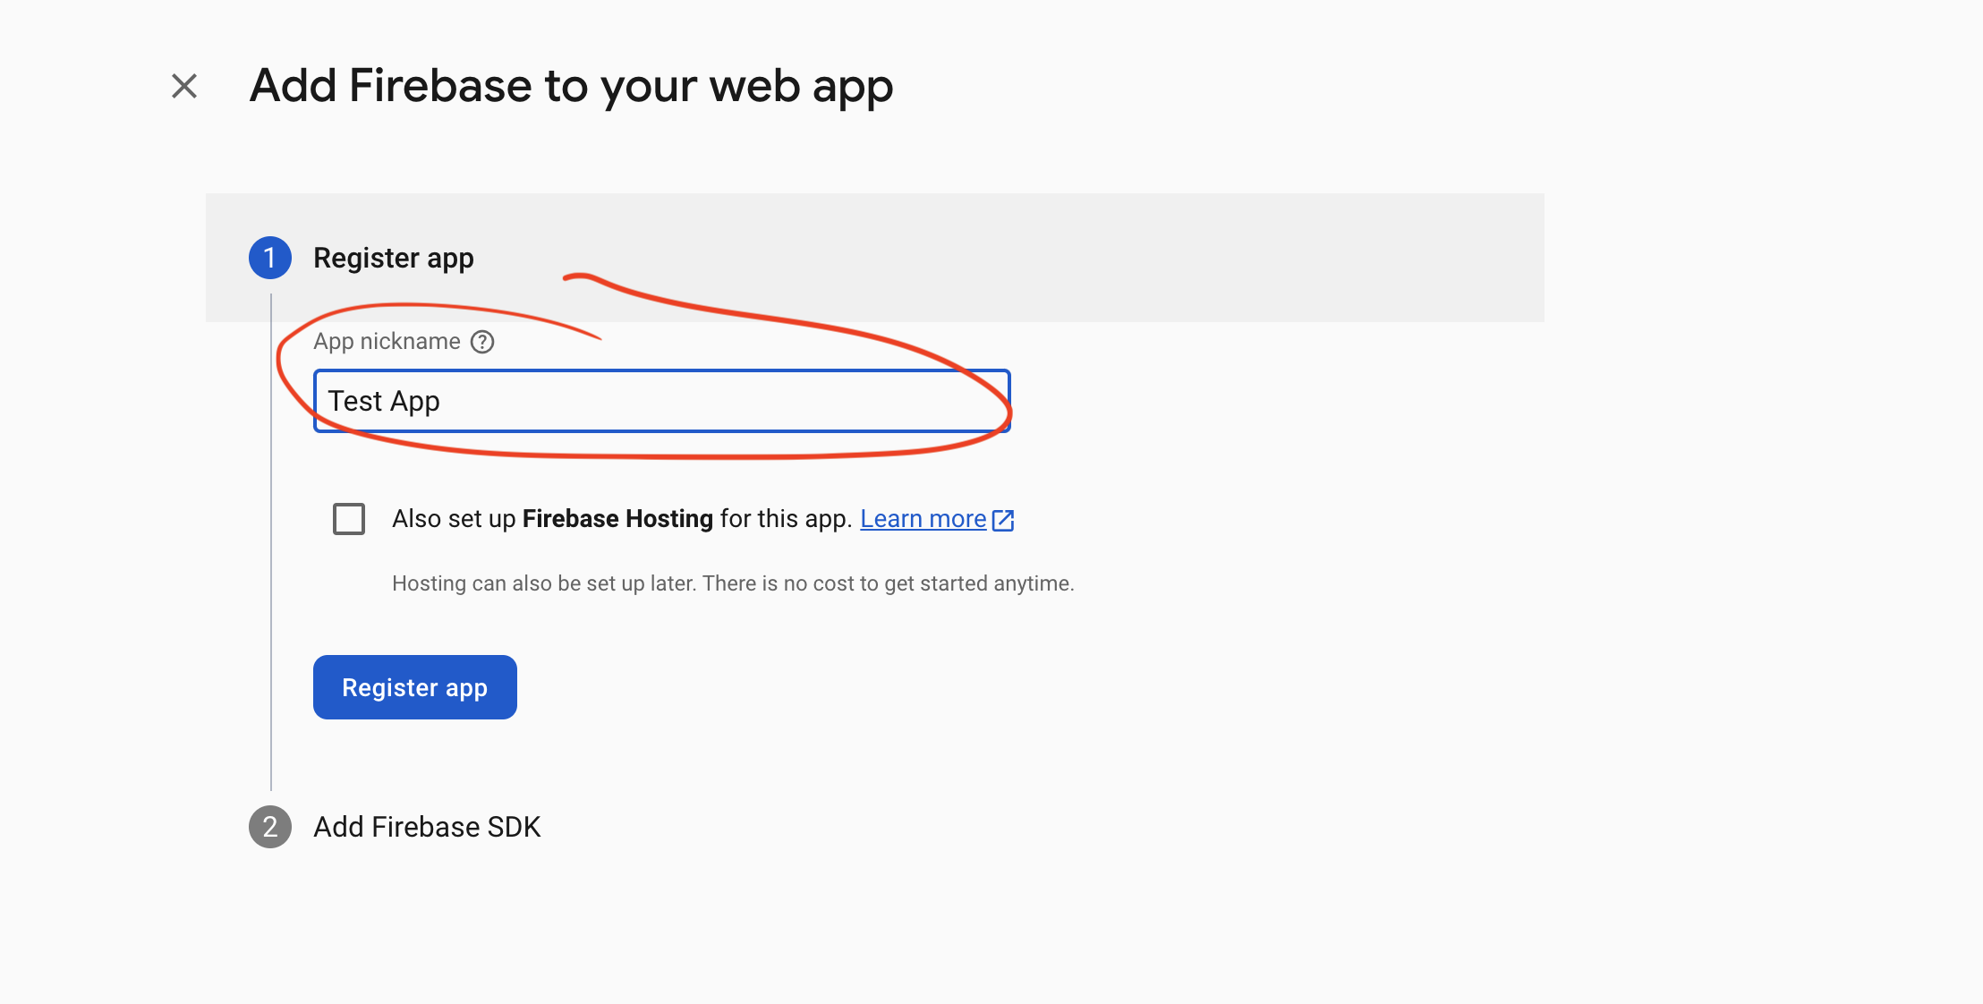Viewport: 1983px width, 1004px height.
Task: Click the external-link icon beside Learn more
Action: [x=1003, y=520]
